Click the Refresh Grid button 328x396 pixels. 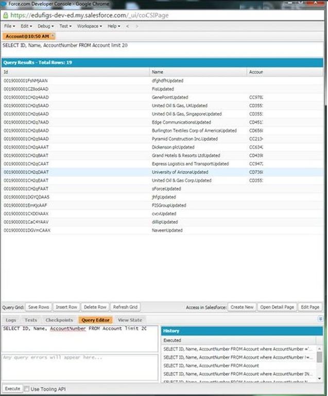tap(125, 307)
